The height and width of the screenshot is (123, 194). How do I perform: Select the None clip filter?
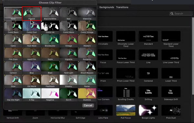pyautogui.click(x=13, y=14)
